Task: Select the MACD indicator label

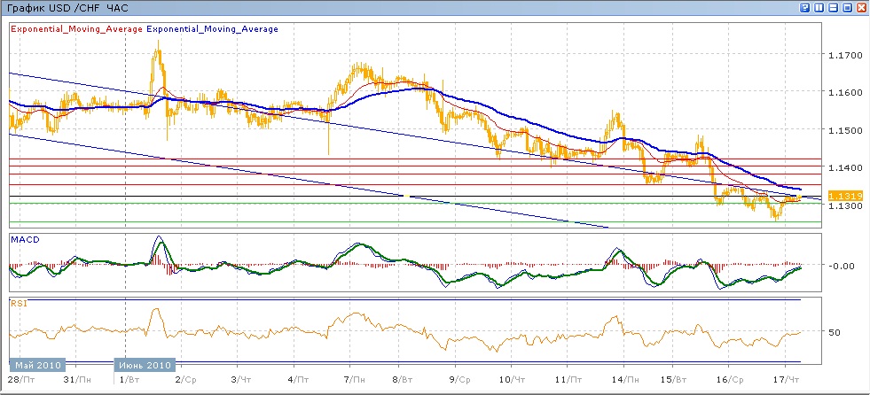Action: coord(23,239)
